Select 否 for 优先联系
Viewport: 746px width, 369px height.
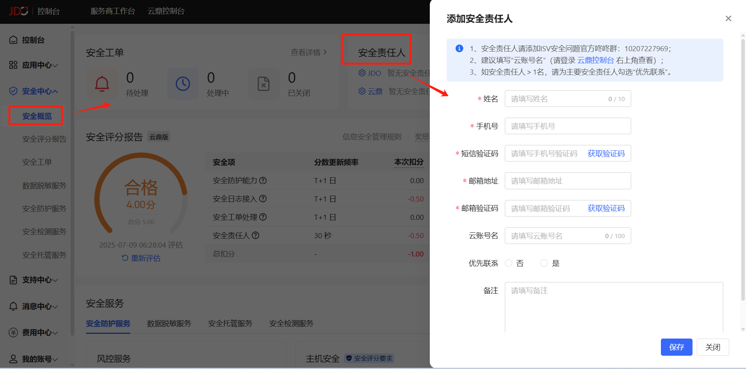[x=508, y=263]
